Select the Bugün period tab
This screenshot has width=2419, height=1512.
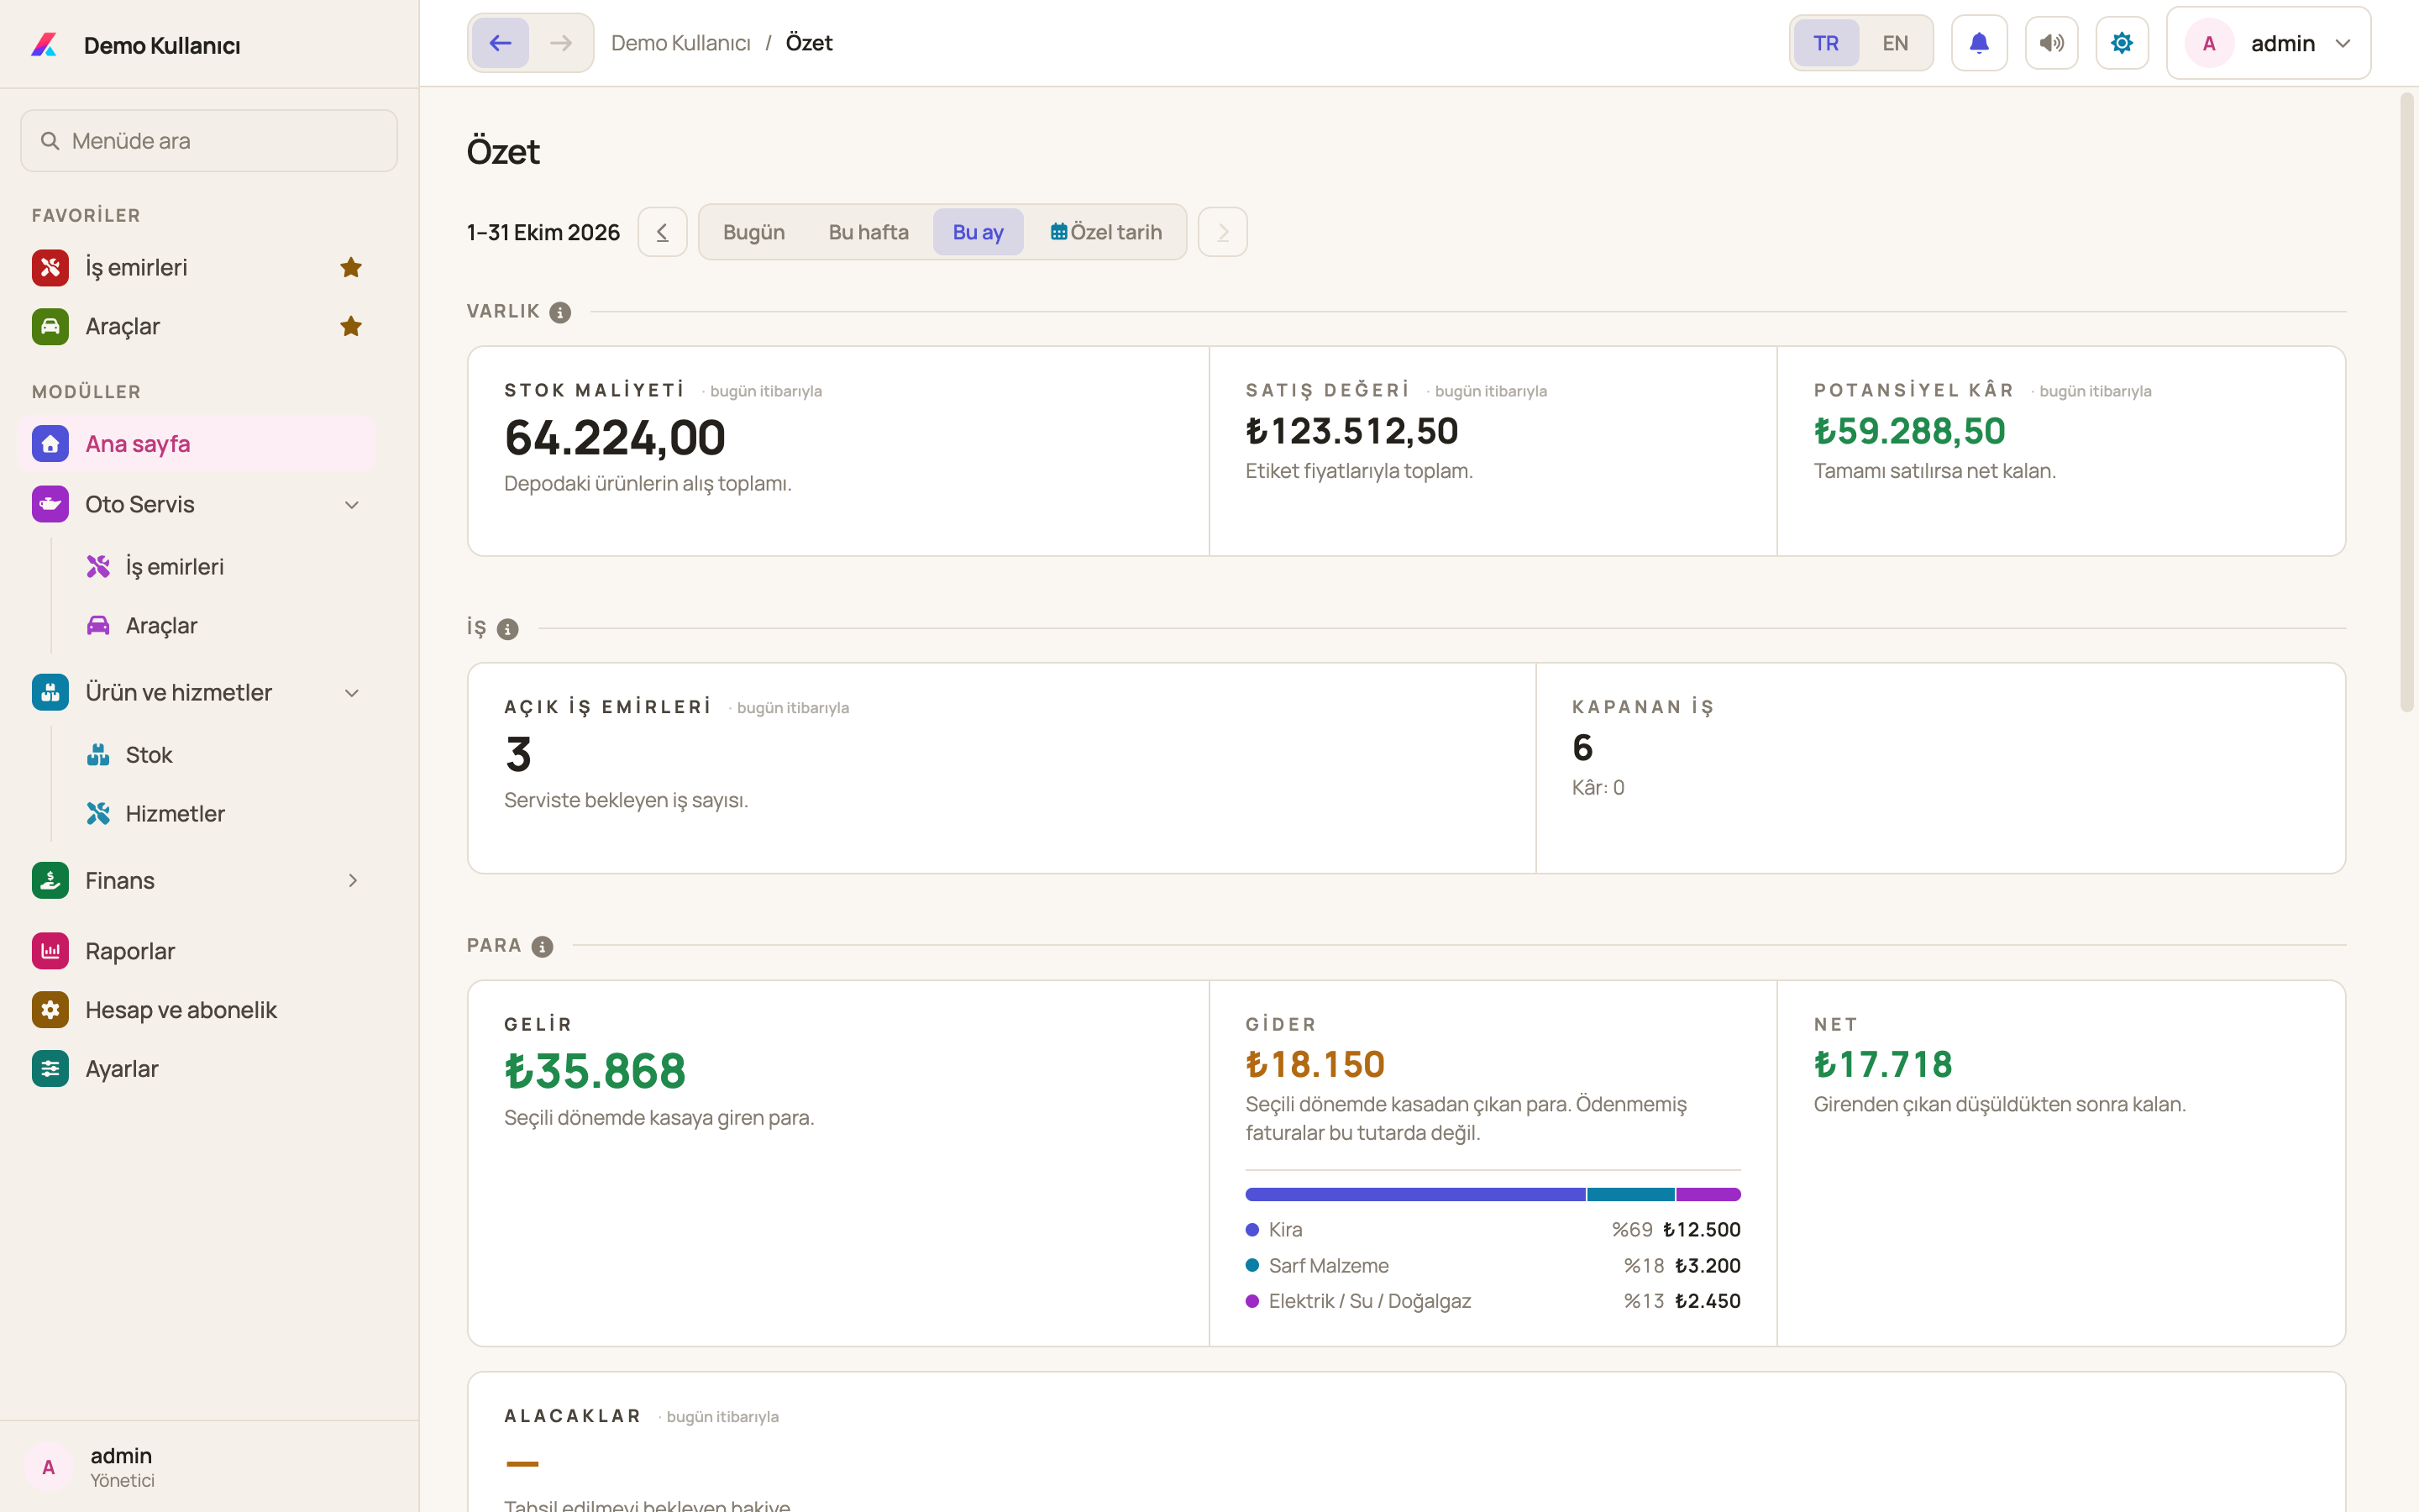753,232
